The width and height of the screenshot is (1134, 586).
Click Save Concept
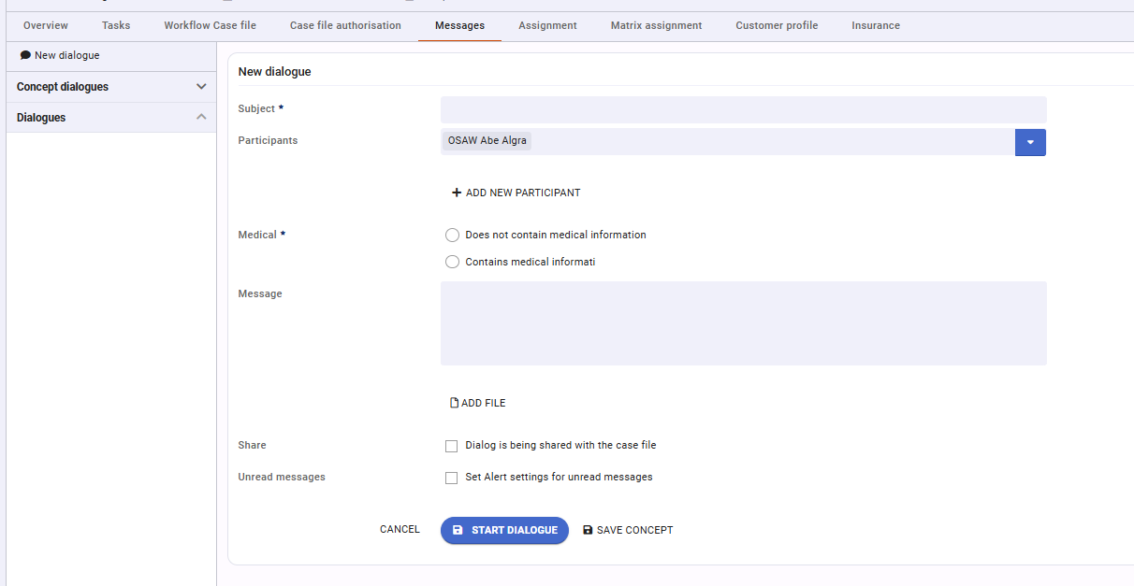(x=628, y=530)
